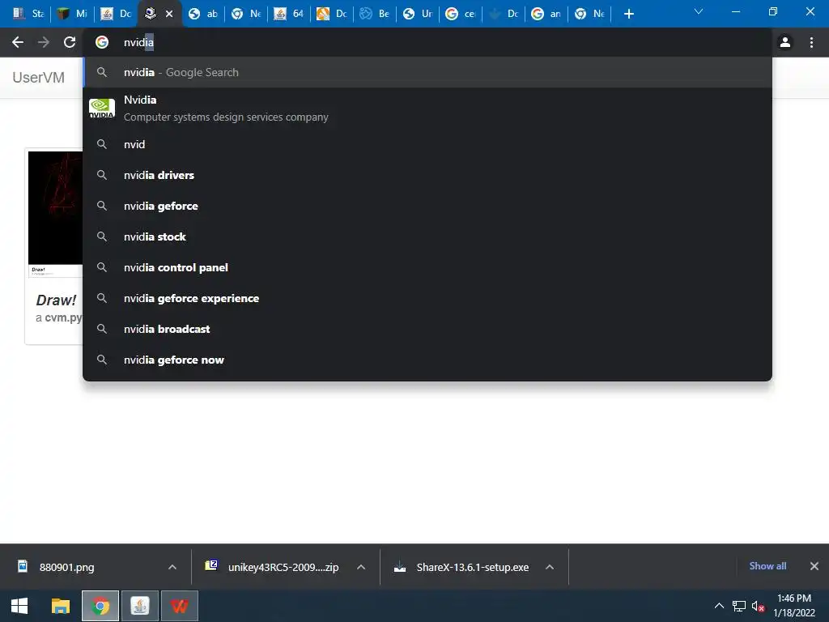Click the Chrome taskbar icon
This screenshot has width=829, height=622.
tap(100, 606)
